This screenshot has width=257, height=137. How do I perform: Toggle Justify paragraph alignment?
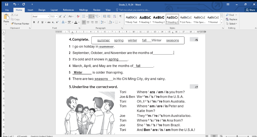click(96, 22)
